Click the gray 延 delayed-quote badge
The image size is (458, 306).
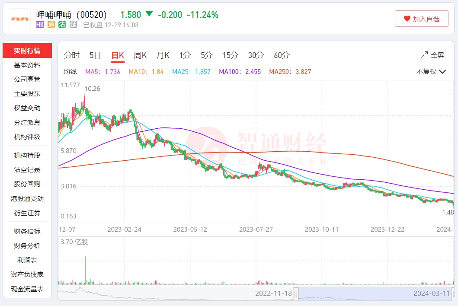(x=73, y=25)
